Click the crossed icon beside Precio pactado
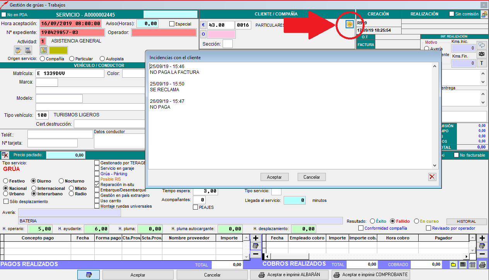 5,155
